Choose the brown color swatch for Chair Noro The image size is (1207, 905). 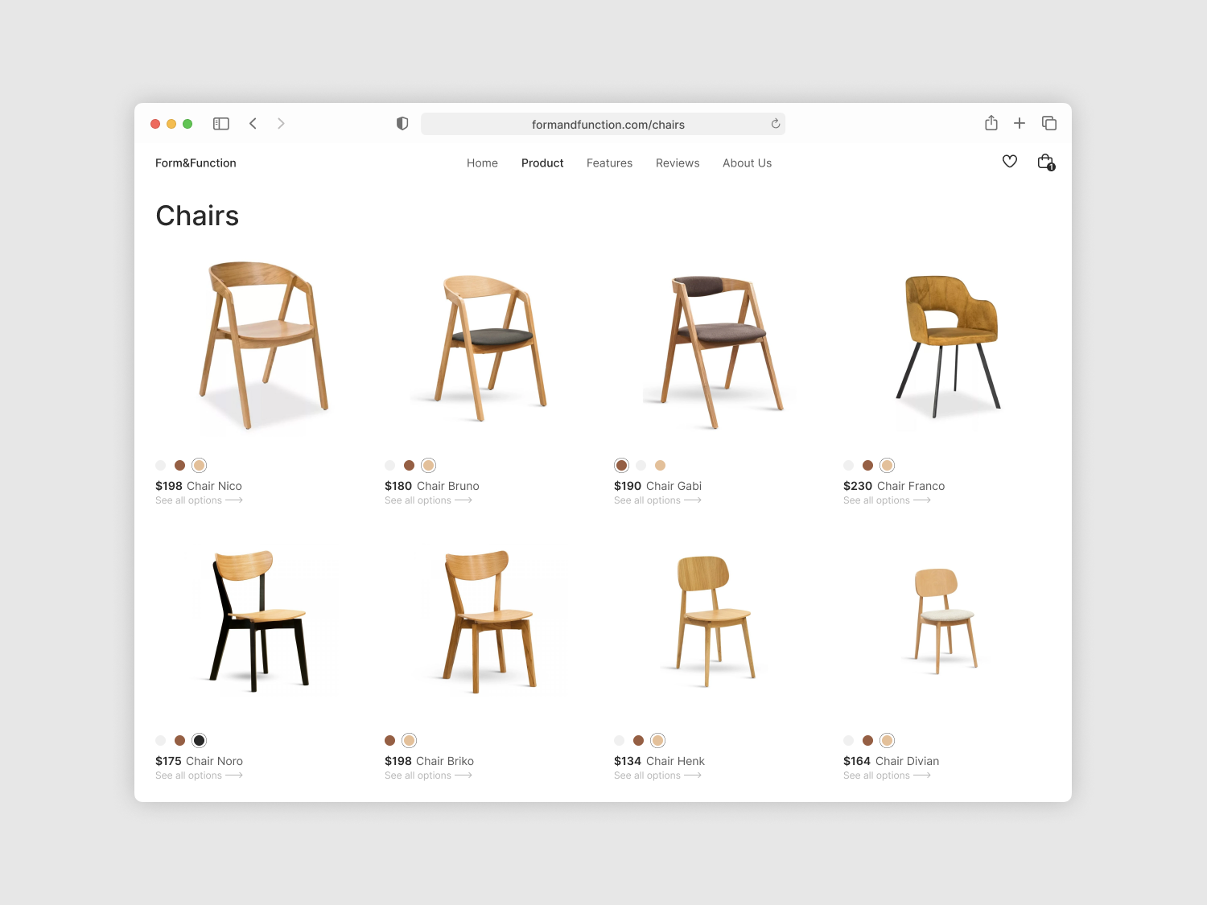click(x=180, y=740)
